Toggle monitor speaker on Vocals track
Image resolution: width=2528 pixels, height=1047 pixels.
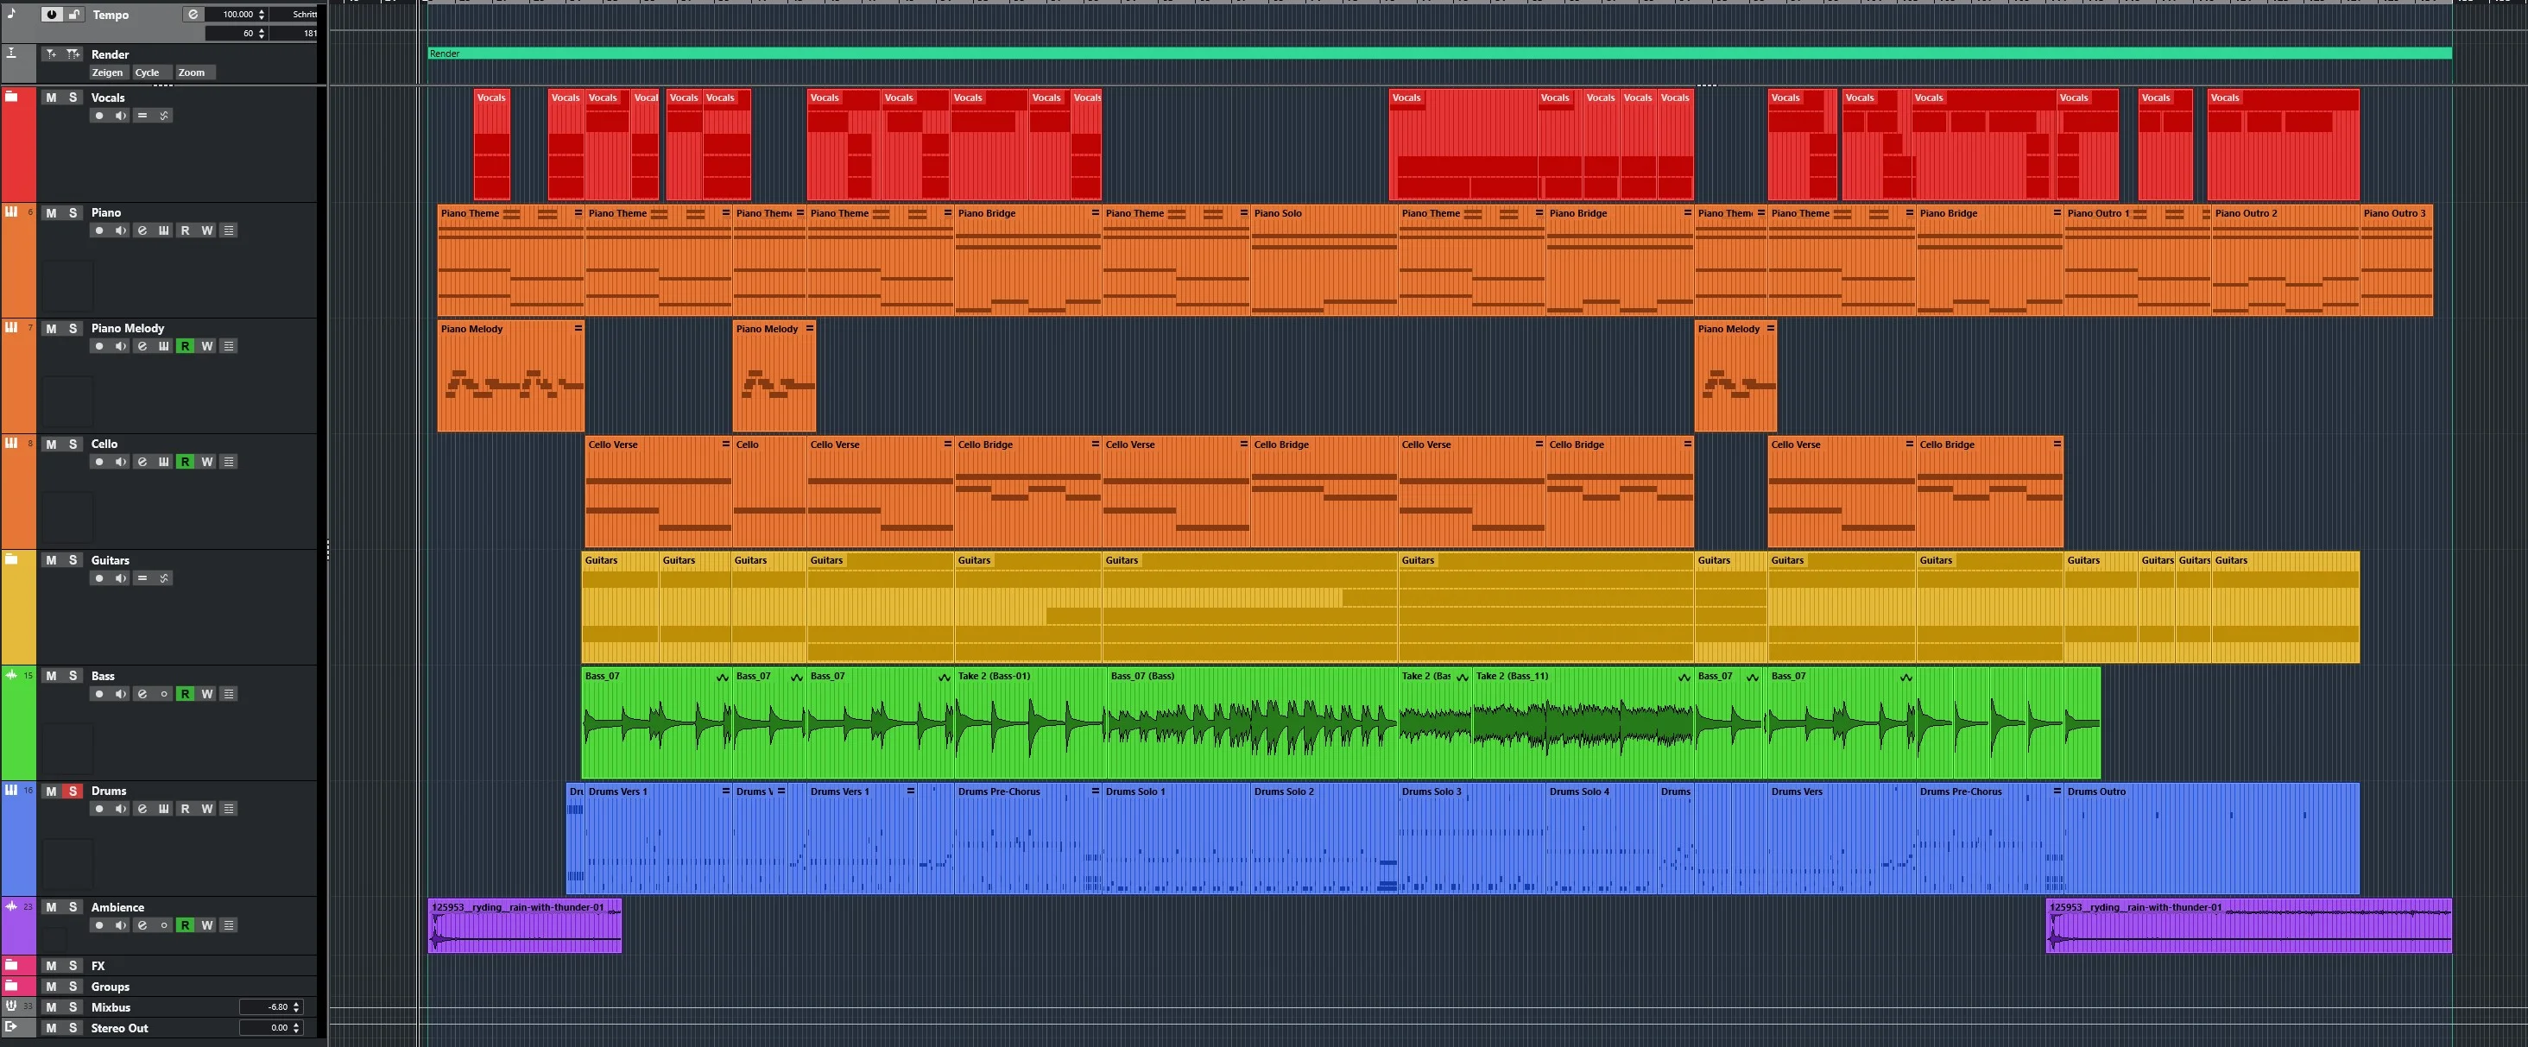[x=121, y=116]
